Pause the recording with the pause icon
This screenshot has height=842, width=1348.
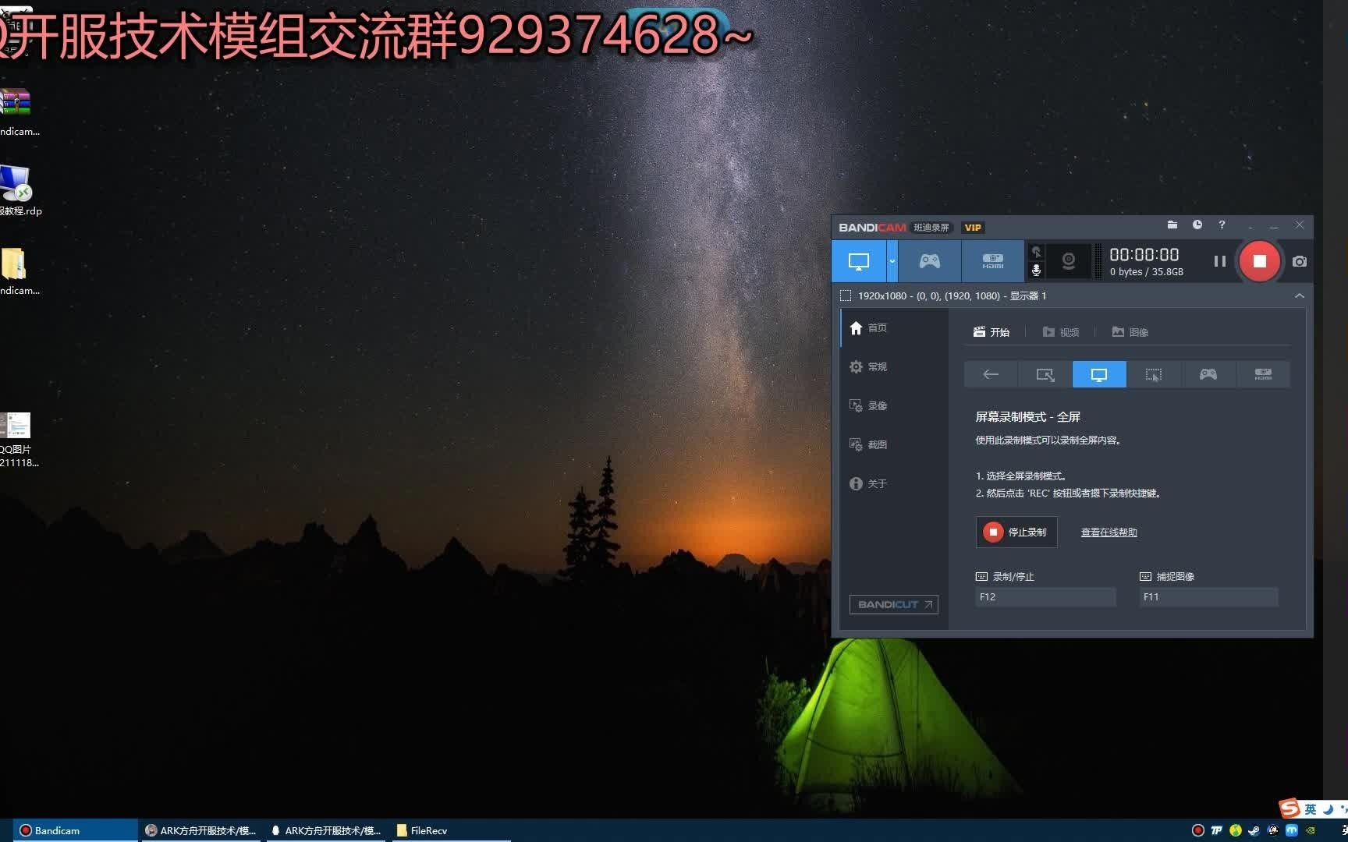pos(1219,261)
